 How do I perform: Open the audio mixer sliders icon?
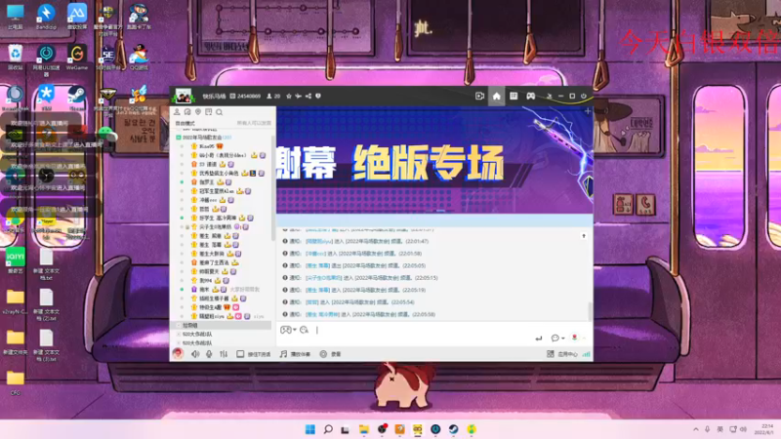click(x=224, y=354)
